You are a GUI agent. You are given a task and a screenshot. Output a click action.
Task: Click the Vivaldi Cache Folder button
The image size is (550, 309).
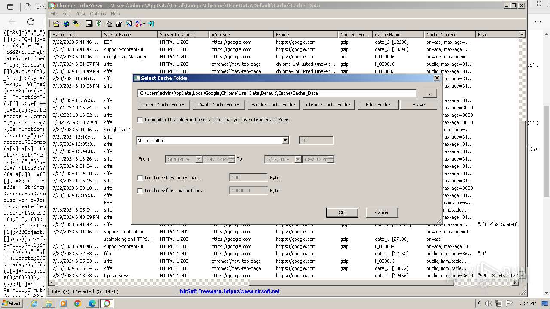(x=218, y=105)
